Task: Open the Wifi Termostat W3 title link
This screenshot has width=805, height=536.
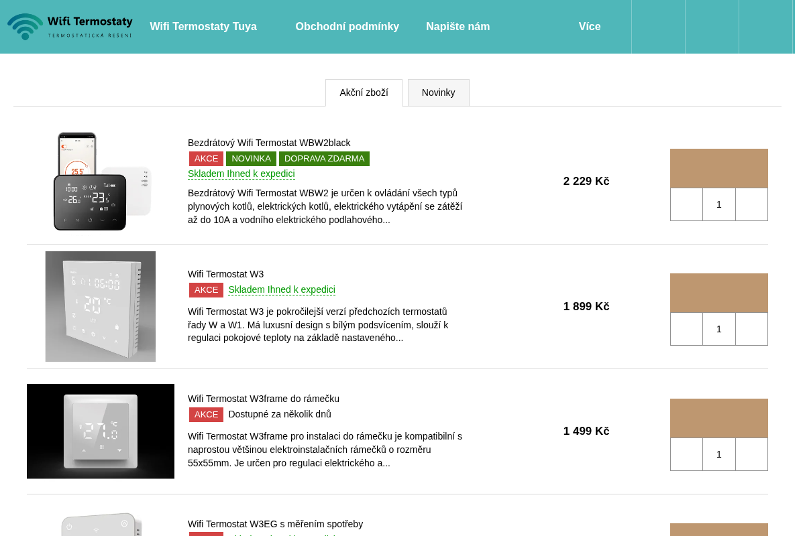Action: [225, 274]
